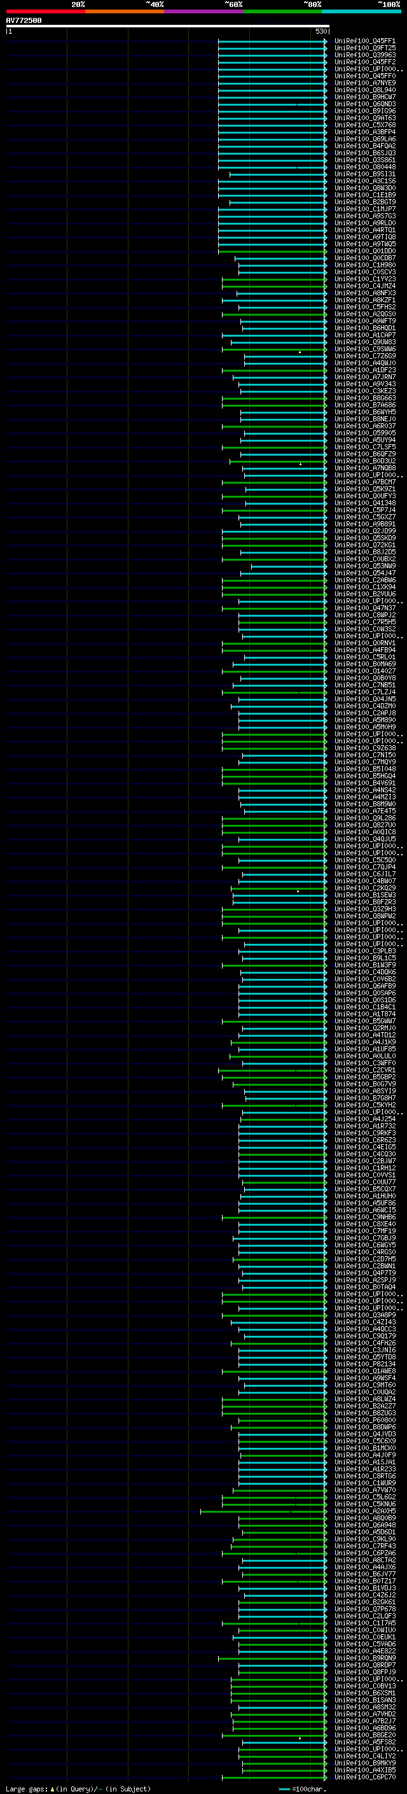407x1794 pixels.
Task: Select hit label UniRef100_Q0CDB7
Action: coord(365,258)
